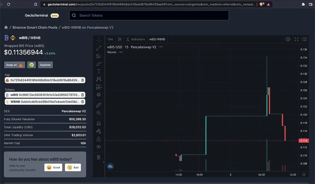This screenshot has width=315, height=184.
Task: Click the Search Tokens field
Action: point(149,15)
